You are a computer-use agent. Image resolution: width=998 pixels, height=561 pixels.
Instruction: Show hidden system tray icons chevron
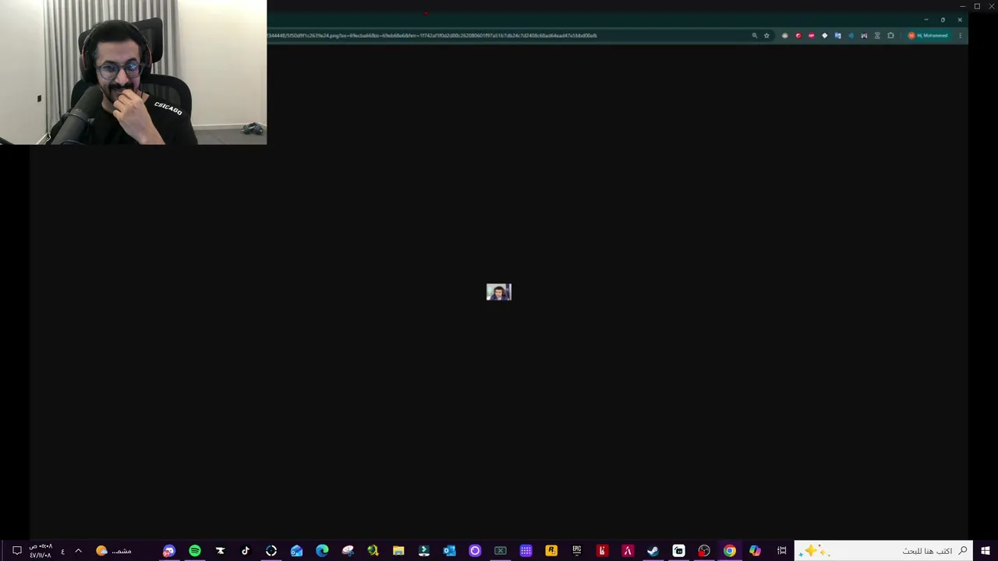(78, 551)
